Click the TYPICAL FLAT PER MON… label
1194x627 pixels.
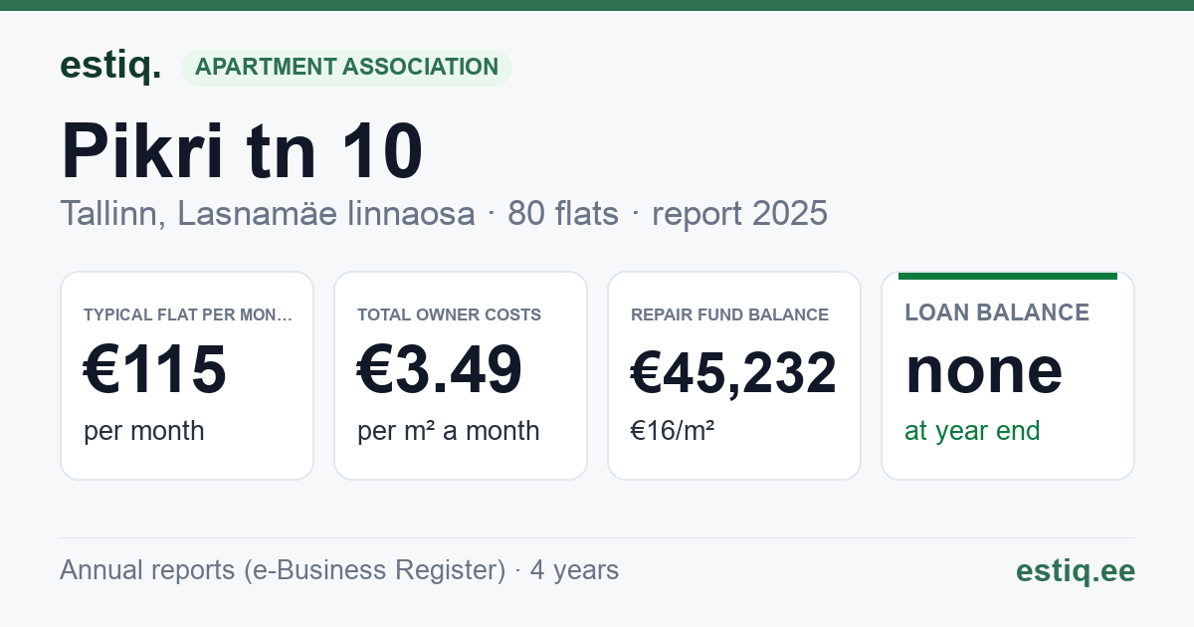[x=188, y=314]
